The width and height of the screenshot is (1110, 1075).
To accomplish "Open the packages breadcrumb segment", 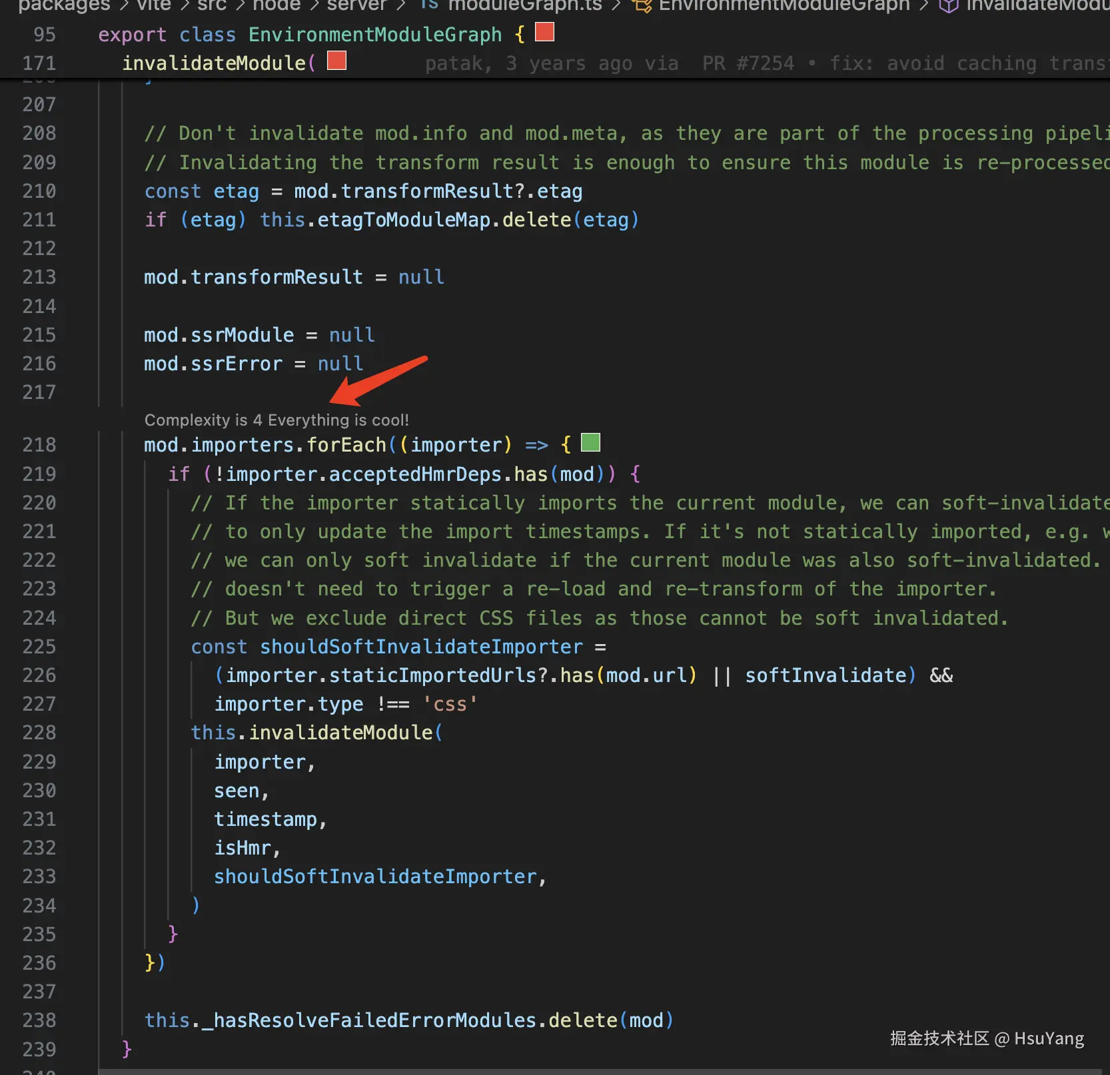I will coord(64,5).
